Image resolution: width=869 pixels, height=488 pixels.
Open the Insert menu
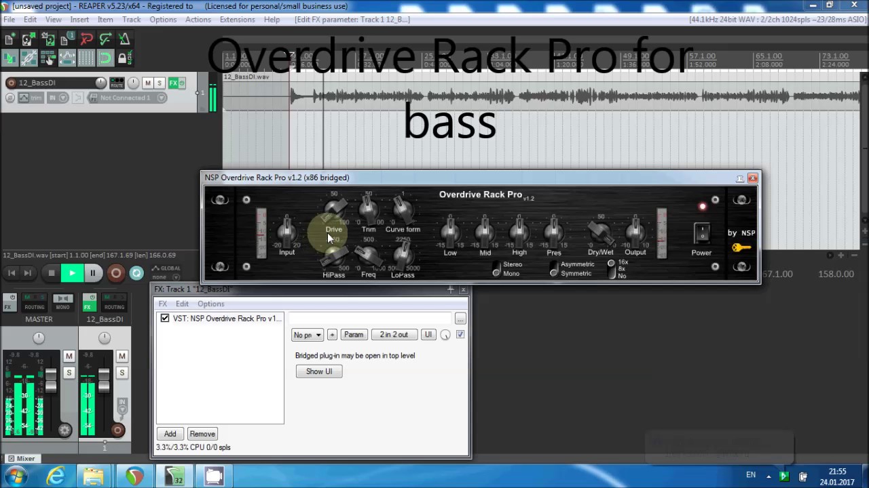click(x=79, y=20)
